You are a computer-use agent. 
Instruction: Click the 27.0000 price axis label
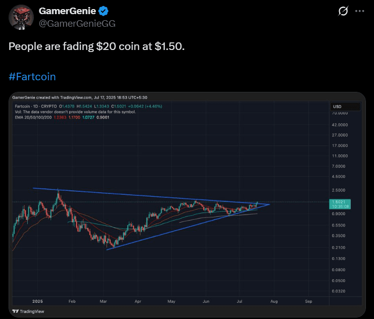point(340,135)
